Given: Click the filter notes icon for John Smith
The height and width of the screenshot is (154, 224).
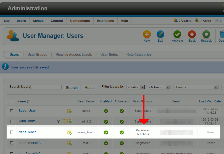Looking at the screenshot, I should 59,121.
